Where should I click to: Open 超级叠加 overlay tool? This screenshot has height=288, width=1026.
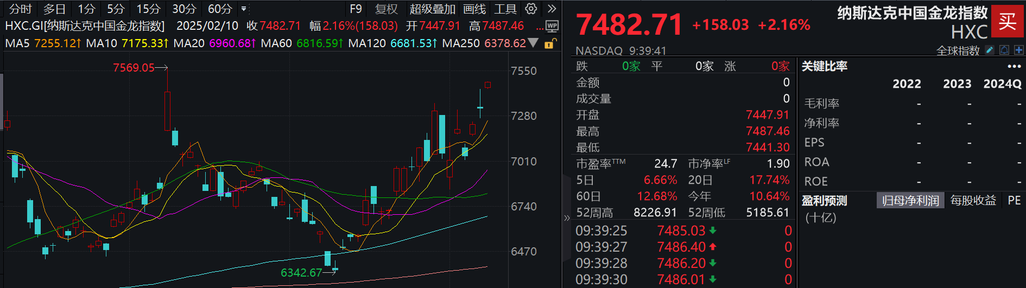point(433,9)
